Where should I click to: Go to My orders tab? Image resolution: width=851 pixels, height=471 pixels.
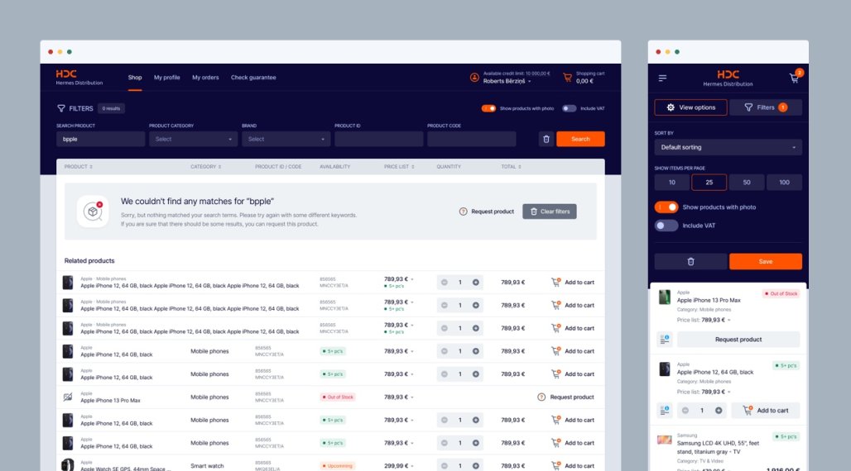tap(205, 78)
